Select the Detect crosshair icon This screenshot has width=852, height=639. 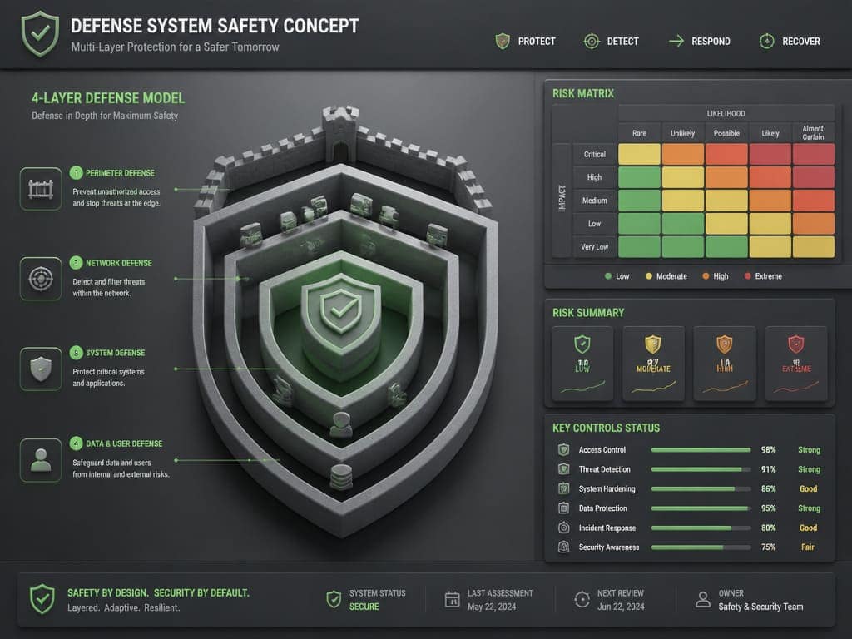tap(592, 42)
